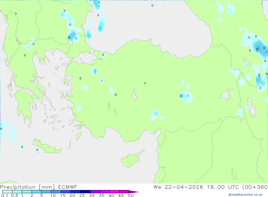Screen dimensions: 268x197
Task: Click the legend tick label '25'
Action: coord(82,195)
